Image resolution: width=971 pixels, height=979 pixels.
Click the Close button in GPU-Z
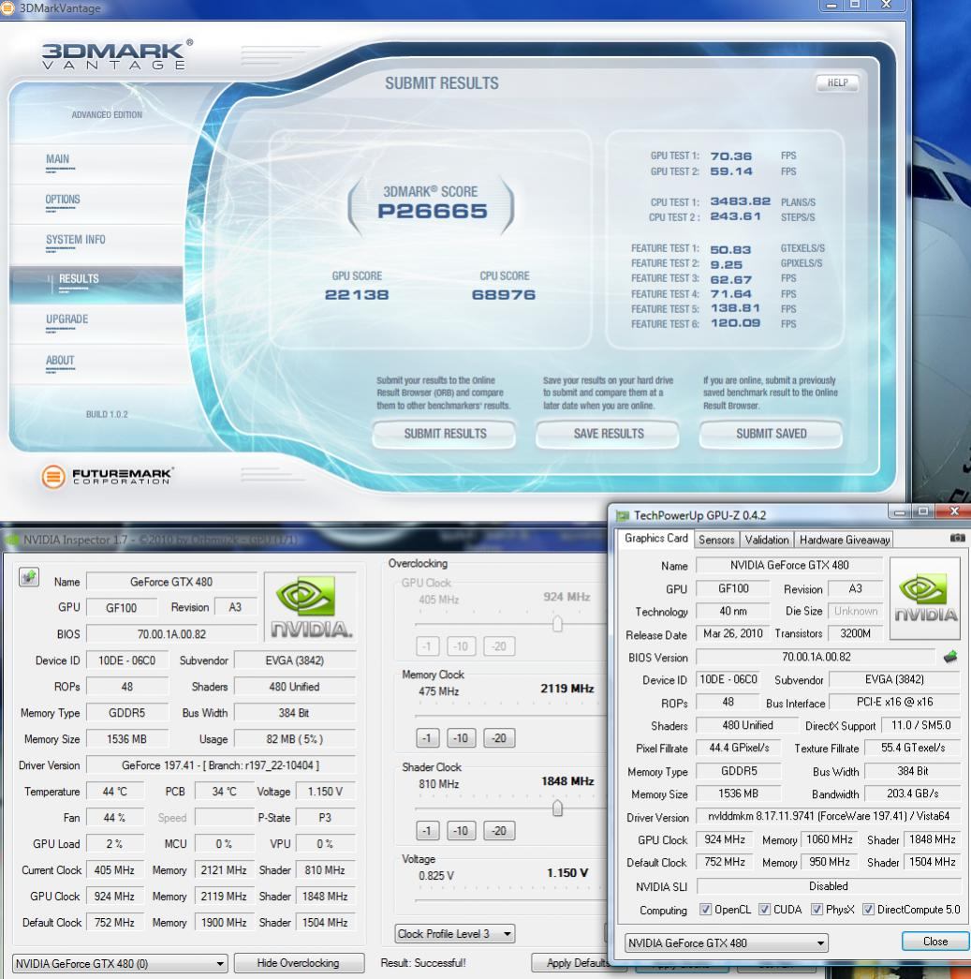pos(934,941)
